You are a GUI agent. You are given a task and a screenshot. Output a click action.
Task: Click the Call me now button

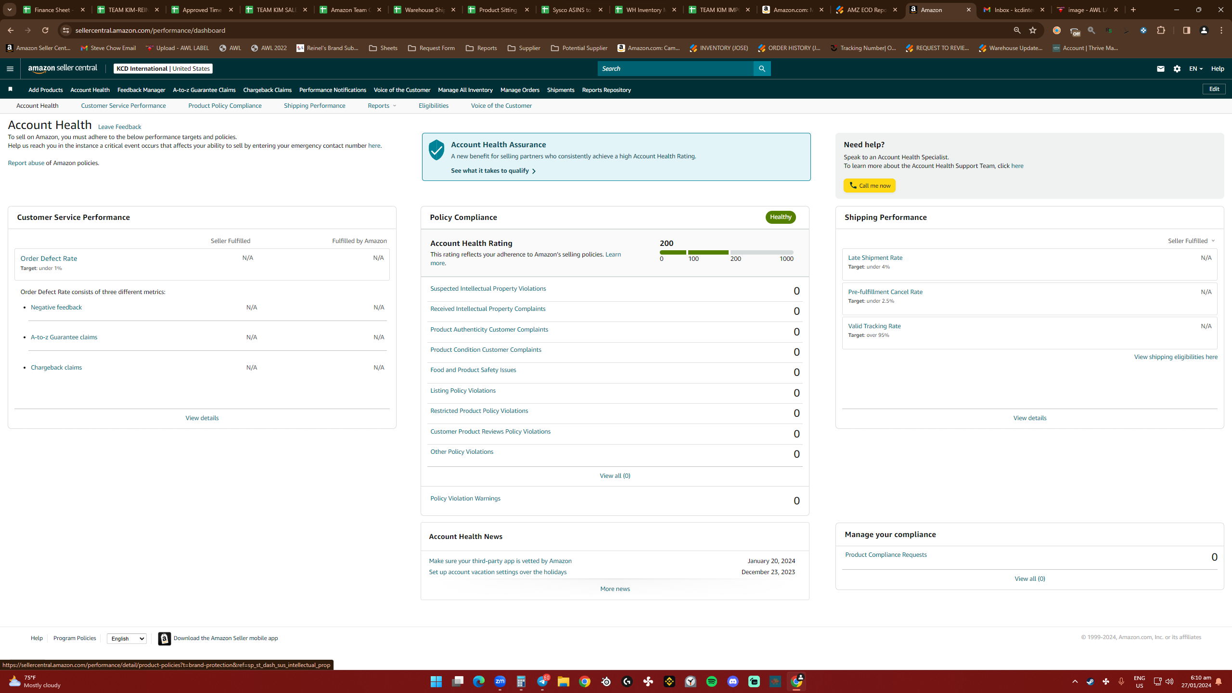869,186
